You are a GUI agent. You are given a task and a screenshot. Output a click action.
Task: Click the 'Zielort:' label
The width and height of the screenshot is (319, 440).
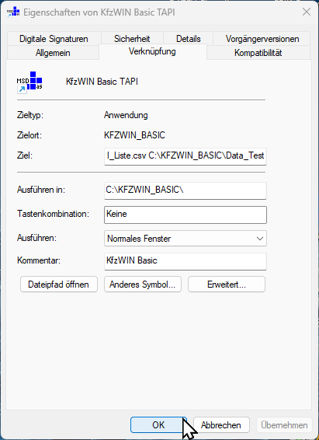coord(29,135)
